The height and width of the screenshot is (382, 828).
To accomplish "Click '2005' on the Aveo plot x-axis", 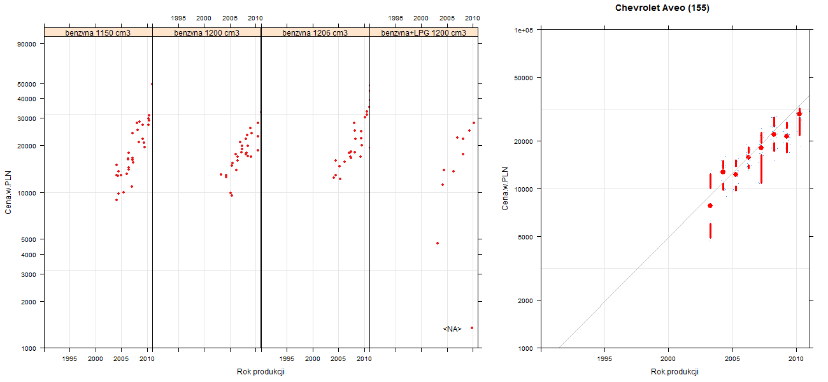I will 732,359.
